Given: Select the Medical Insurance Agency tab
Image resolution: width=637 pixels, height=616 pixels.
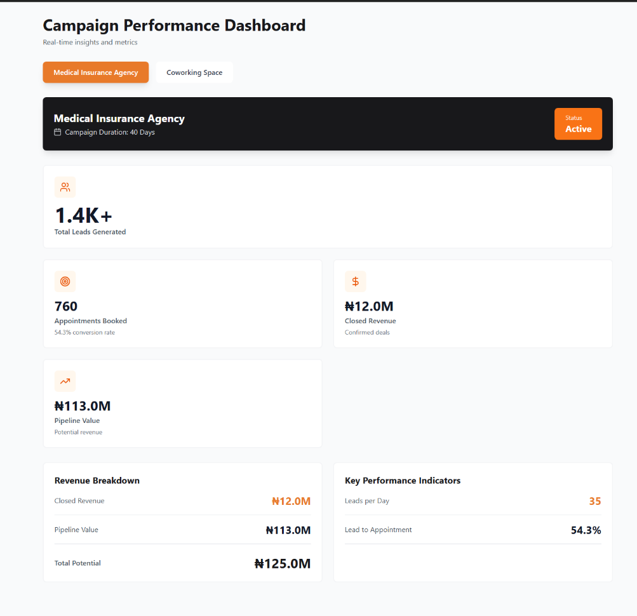Looking at the screenshot, I should tap(95, 72).
